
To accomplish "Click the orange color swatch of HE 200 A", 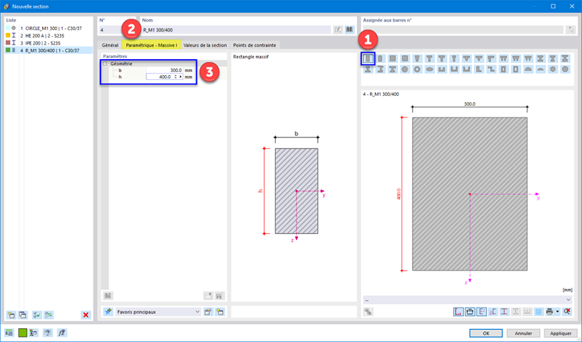I will (x=8, y=36).
